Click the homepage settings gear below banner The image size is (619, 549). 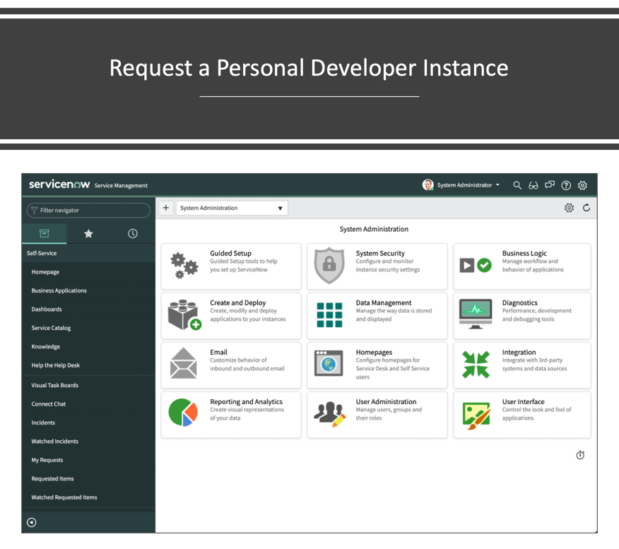569,208
